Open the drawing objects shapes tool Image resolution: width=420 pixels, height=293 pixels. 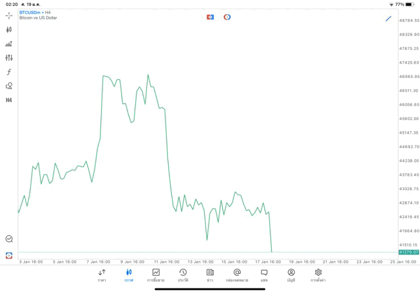pyautogui.click(x=9, y=86)
